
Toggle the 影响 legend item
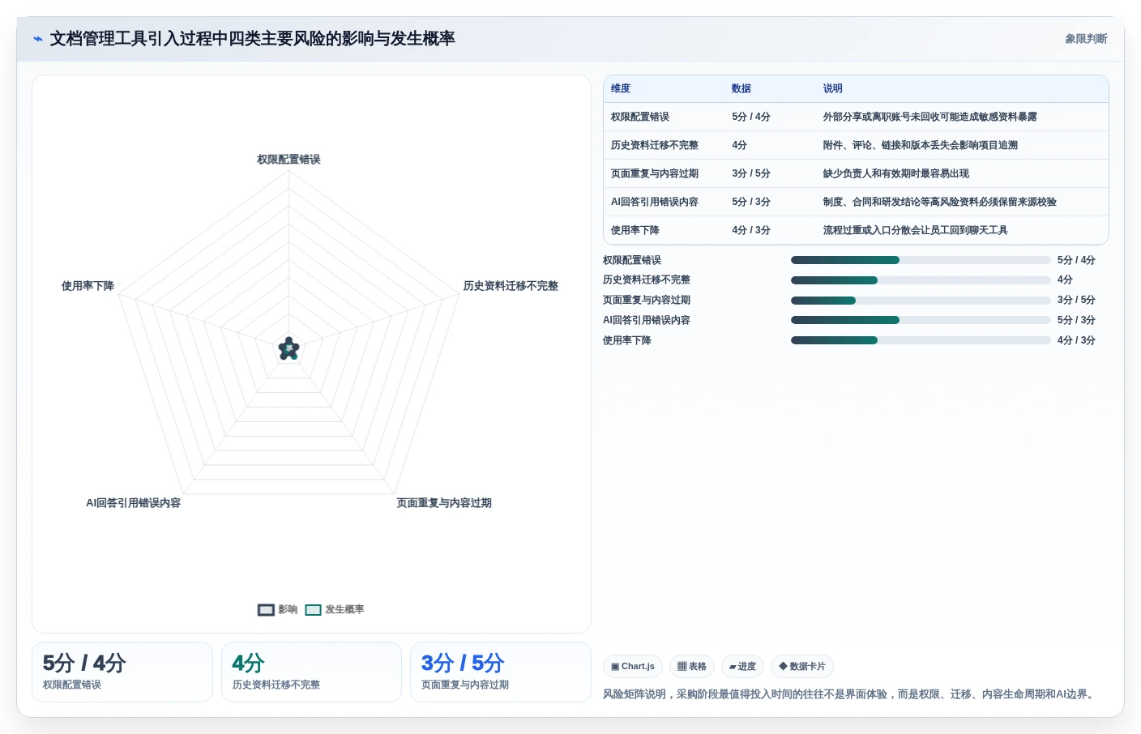click(278, 609)
